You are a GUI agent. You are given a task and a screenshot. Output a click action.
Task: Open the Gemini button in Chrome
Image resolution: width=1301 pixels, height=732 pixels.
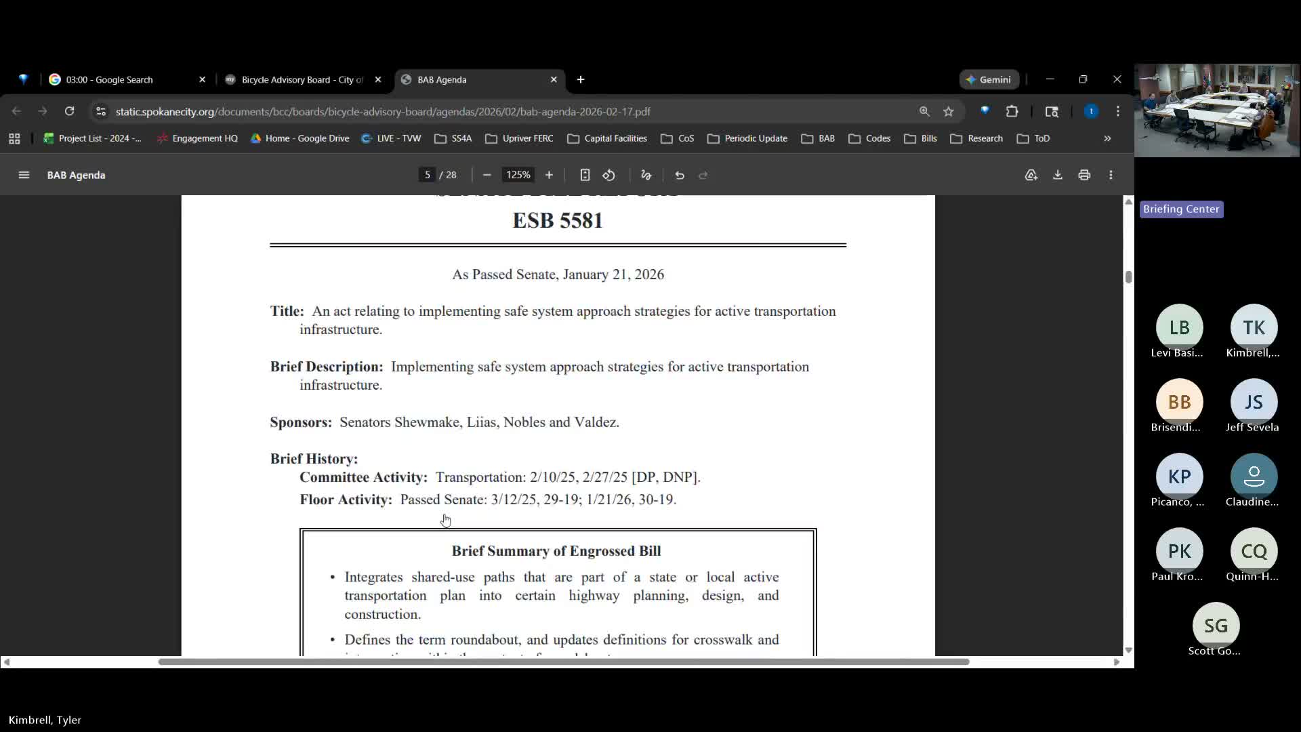(989, 79)
